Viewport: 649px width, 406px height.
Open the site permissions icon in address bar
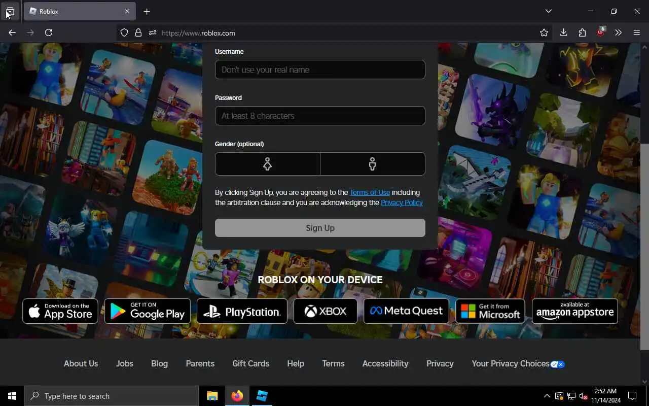pyautogui.click(x=153, y=33)
